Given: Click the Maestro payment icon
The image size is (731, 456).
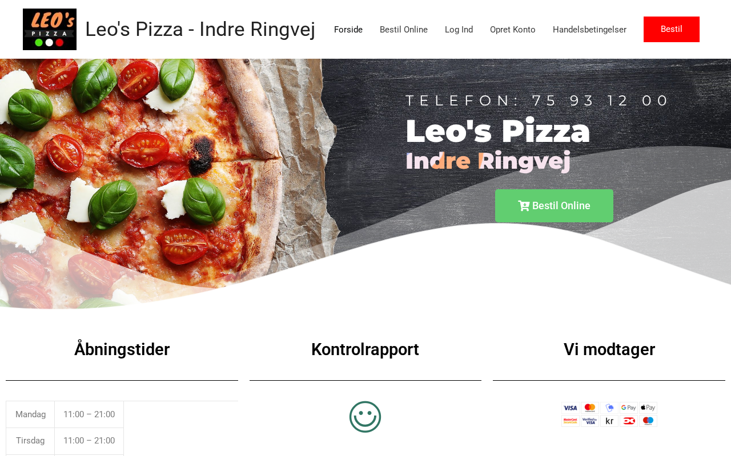Looking at the screenshot, I should [648, 421].
